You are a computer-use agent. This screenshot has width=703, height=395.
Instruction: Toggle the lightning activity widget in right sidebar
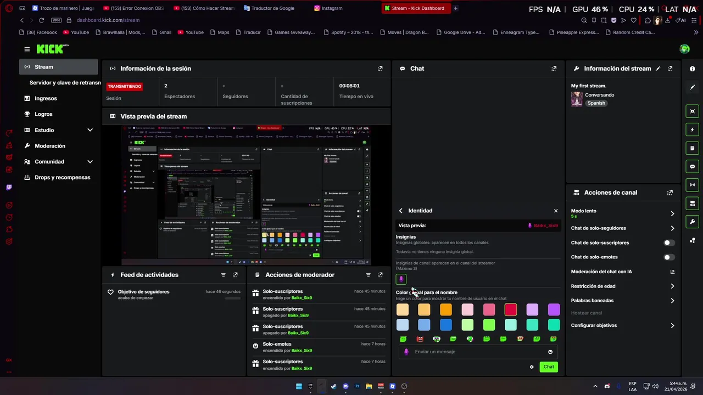692,130
